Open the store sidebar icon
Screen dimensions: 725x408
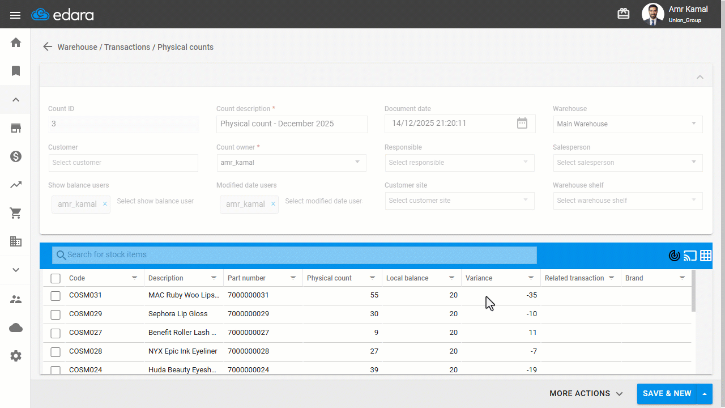[x=16, y=128]
